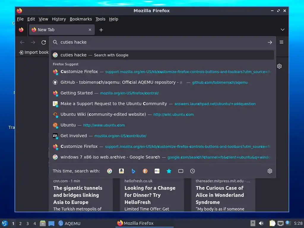Image resolution: width=304 pixels, height=228 pixels.
Task: Open Ubuntu www.ubuntu.com suggestion
Action: coord(162,125)
